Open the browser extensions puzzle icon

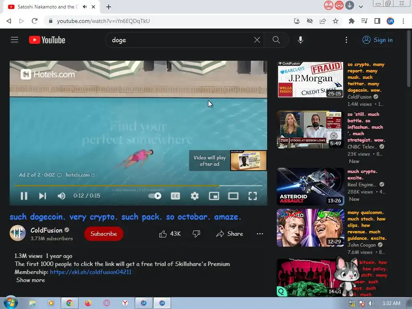[352, 21]
